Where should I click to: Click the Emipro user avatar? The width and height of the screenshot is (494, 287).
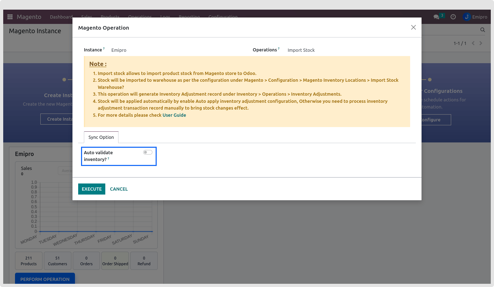click(467, 17)
